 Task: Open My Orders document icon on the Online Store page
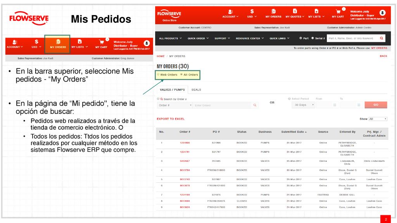[x=273, y=11]
